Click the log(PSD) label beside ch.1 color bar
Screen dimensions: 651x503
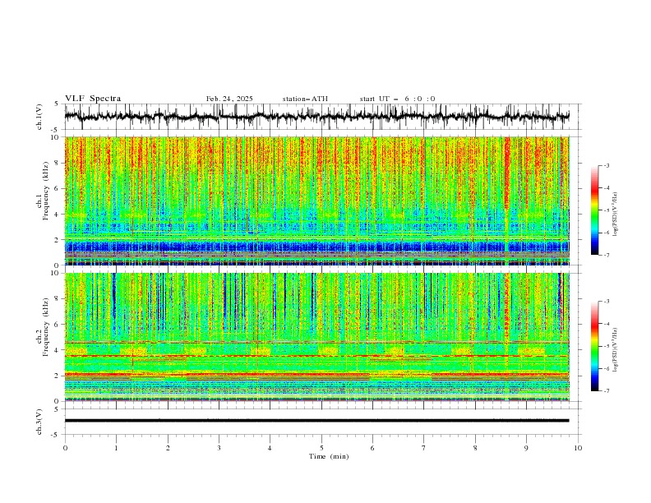616,215
